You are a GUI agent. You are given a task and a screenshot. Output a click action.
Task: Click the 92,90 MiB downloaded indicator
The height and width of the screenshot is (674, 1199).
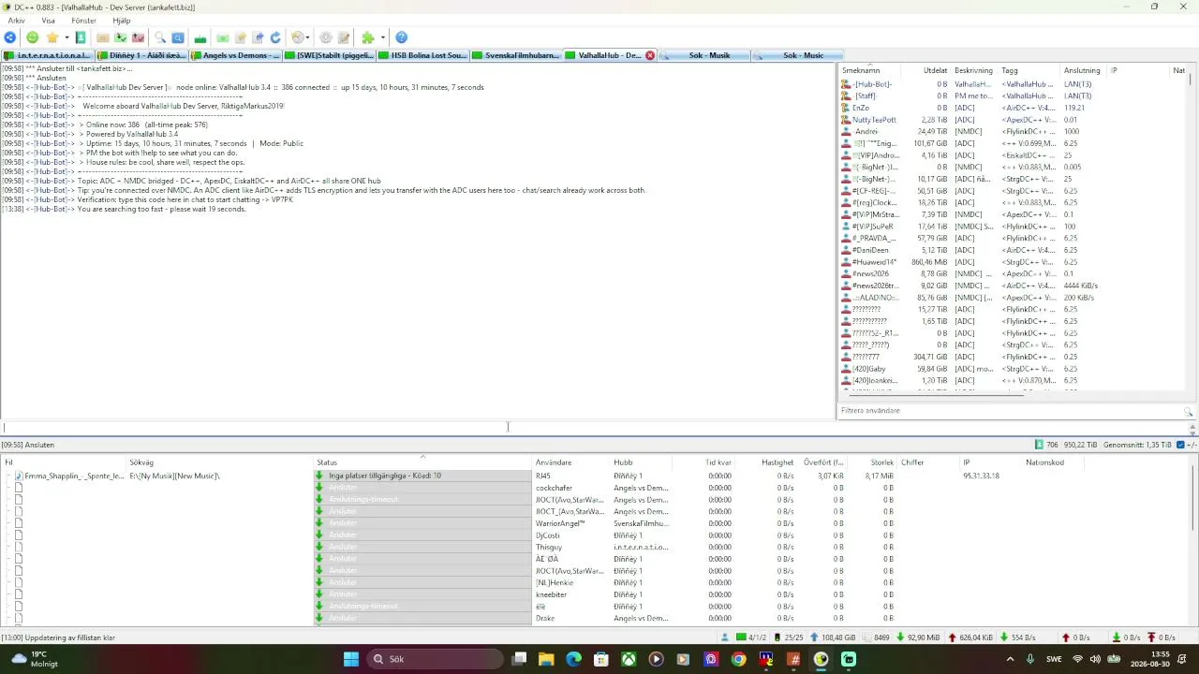click(x=918, y=637)
